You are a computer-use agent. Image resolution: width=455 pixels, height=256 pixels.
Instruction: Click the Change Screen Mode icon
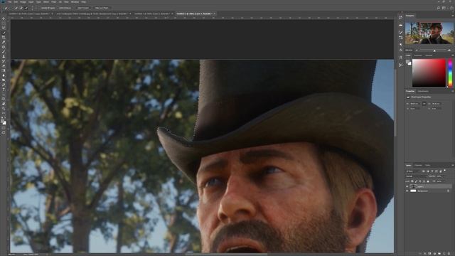point(4,133)
